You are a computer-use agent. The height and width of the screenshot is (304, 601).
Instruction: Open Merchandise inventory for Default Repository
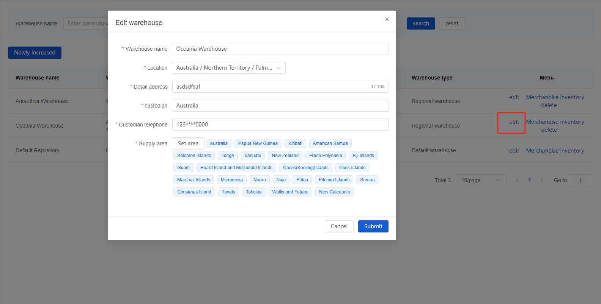click(x=555, y=151)
